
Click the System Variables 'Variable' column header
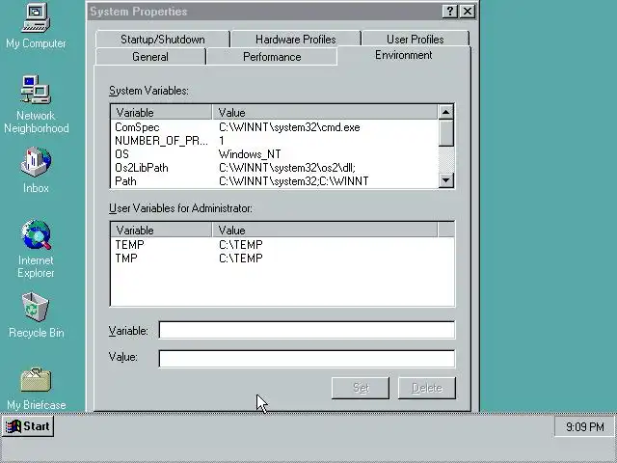coord(161,113)
